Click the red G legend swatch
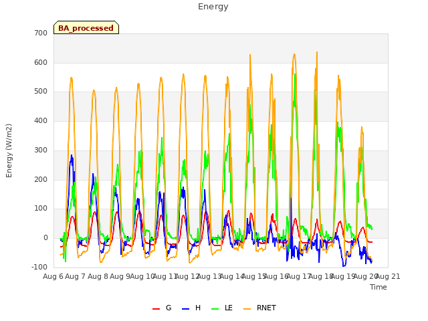The width and height of the screenshot is (428, 321). [x=156, y=309]
